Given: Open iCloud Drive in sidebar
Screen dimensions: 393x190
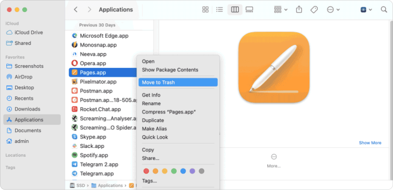Looking at the screenshot, I should click(x=24, y=32).
